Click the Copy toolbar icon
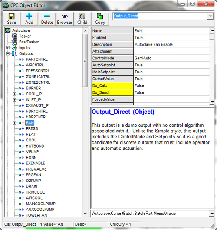Viewport: 217px width, 230px height. pos(100,16)
